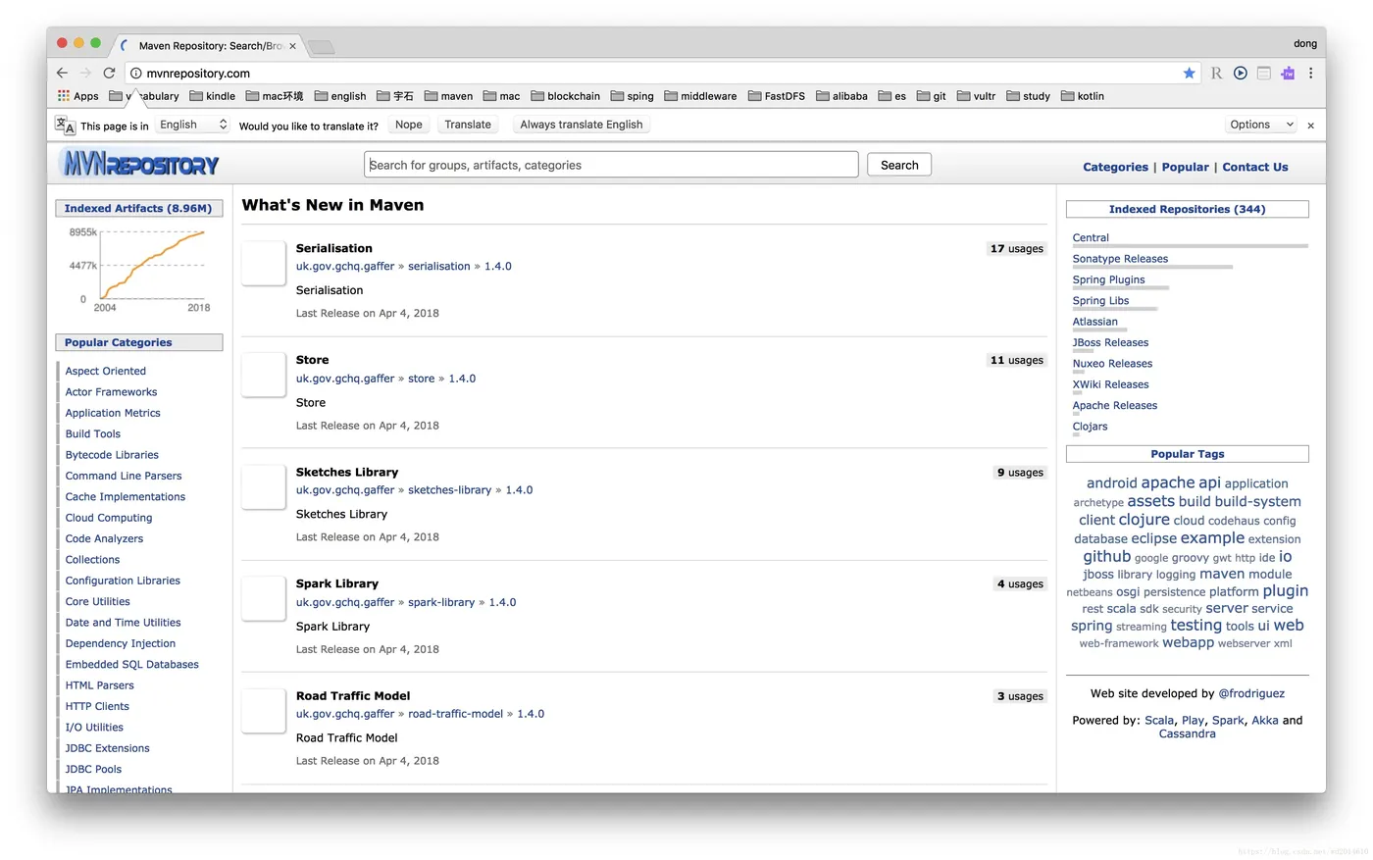The width and height of the screenshot is (1373, 860).
Task: Open the Aspect Oriented category
Action: point(106,371)
